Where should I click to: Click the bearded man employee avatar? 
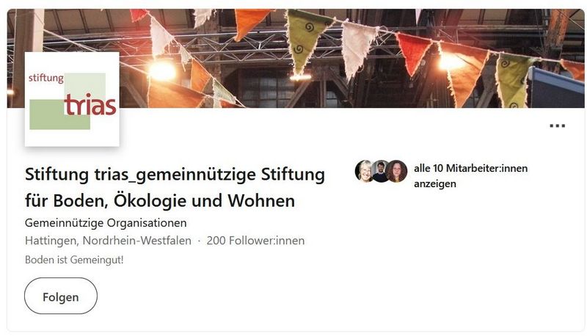380,172
